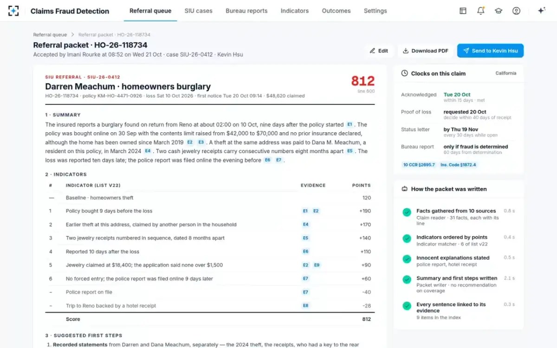This screenshot has width=557, height=348.
Task: Click the -40 points value
Action: (x=366, y=292)
